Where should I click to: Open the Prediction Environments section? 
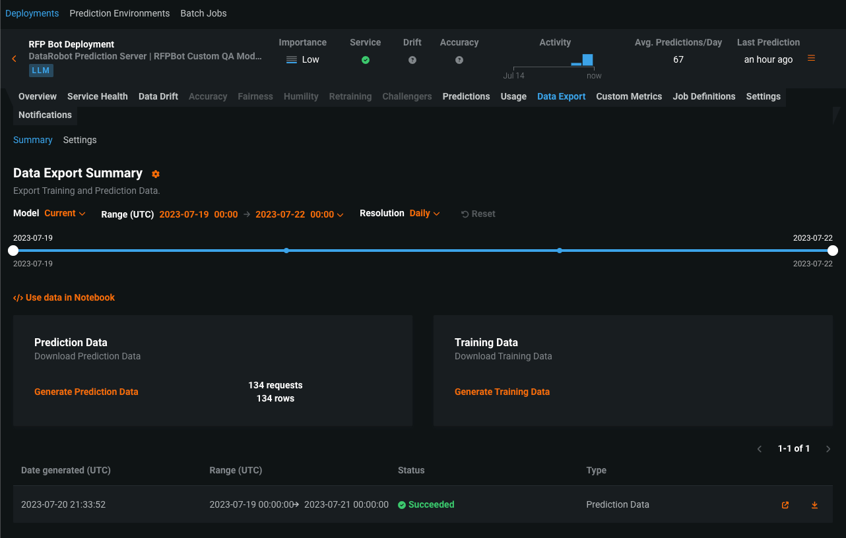[119, 13]
